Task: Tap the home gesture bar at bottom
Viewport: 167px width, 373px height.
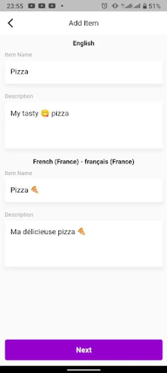Action: (x=83, y=370)
